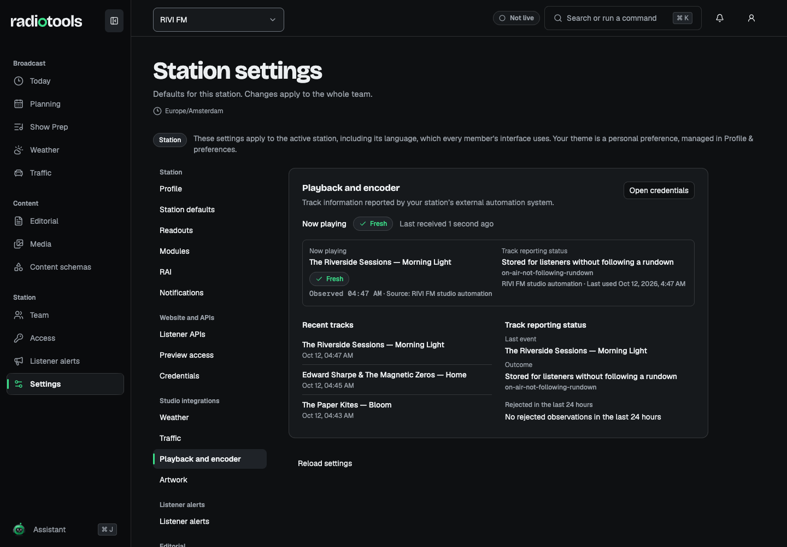This screenshot has height=547, width=787.
Task: Open Listener APIs settings section
Action: pos(210,334)
